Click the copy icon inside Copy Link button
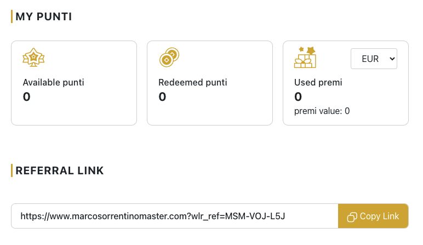Image resolution: width=423 pixels, height=245 pixels. pos(352,217)
